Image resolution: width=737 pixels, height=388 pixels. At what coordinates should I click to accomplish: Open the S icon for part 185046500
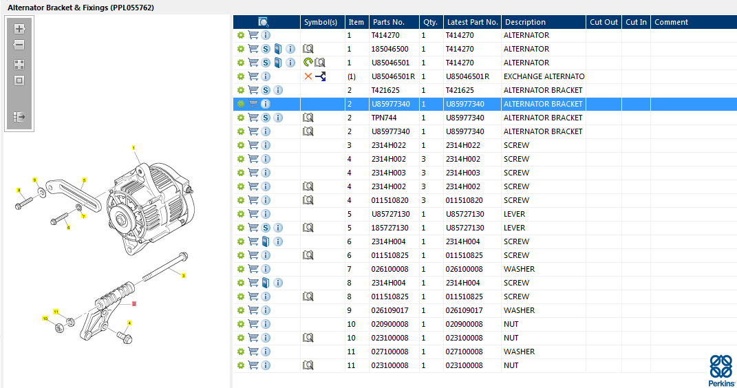click(266, 49)
